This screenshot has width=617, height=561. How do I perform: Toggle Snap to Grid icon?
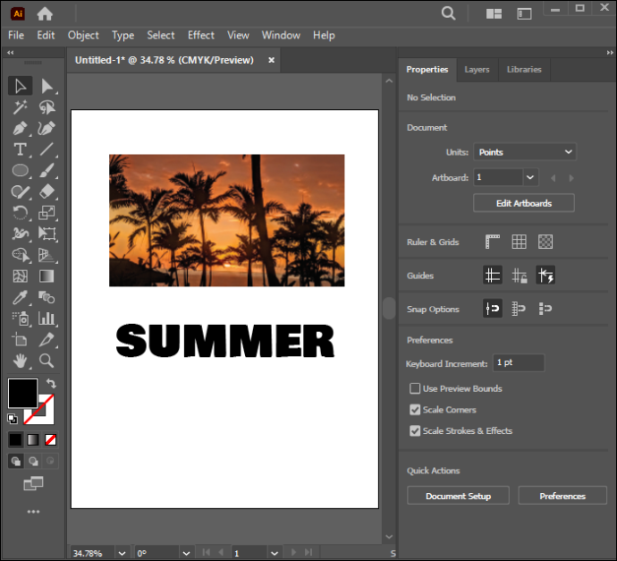click(519, 309)
